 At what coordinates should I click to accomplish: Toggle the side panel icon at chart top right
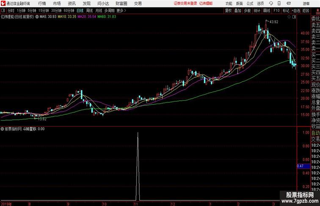pyautogui.click(x=294, y=17)
